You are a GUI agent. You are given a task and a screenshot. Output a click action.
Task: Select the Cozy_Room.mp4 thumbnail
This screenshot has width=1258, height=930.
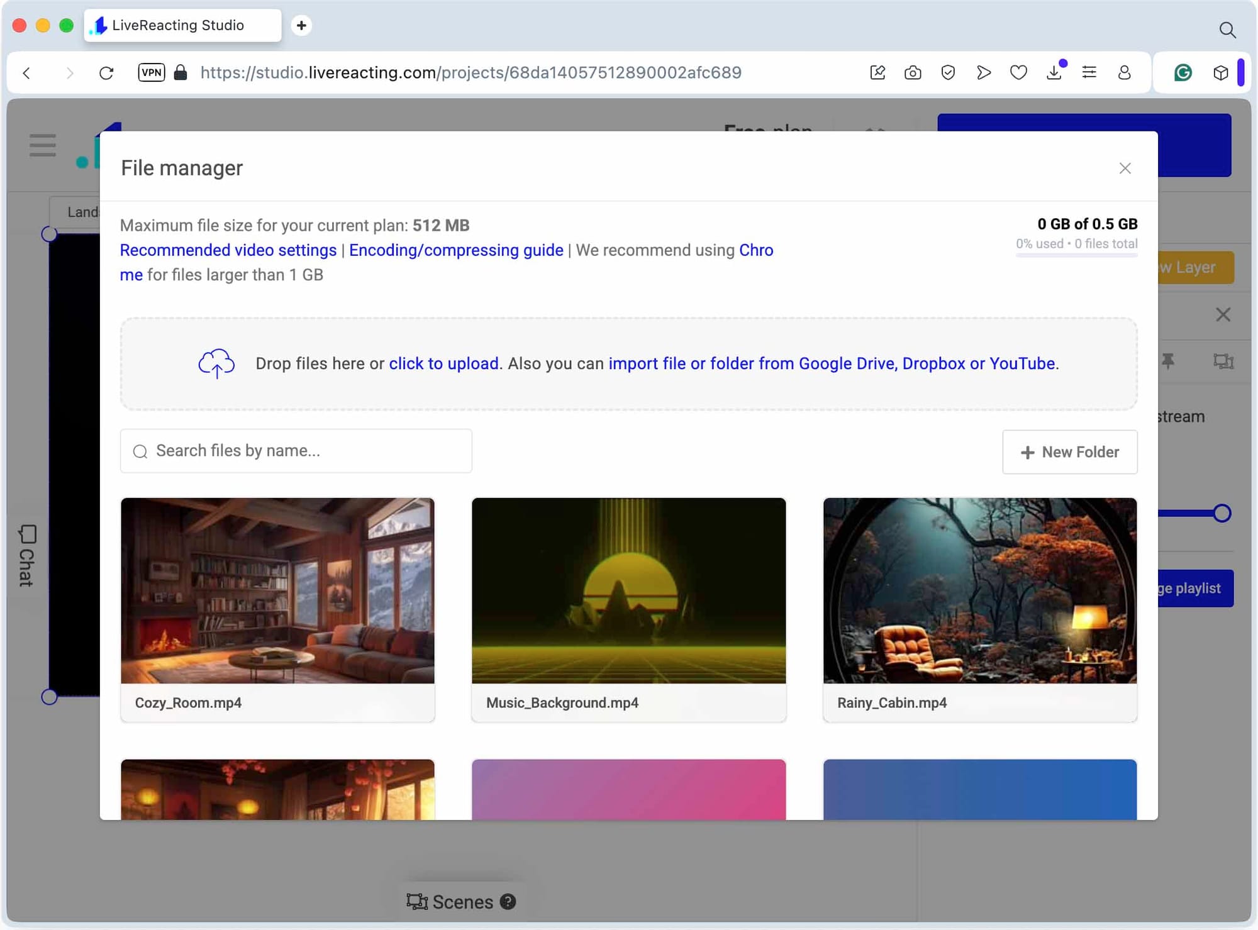pyautogui.click(x=277, y=590)
